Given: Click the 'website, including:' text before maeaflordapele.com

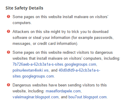Looking at the screenshot, I should (x=28, y=91).
